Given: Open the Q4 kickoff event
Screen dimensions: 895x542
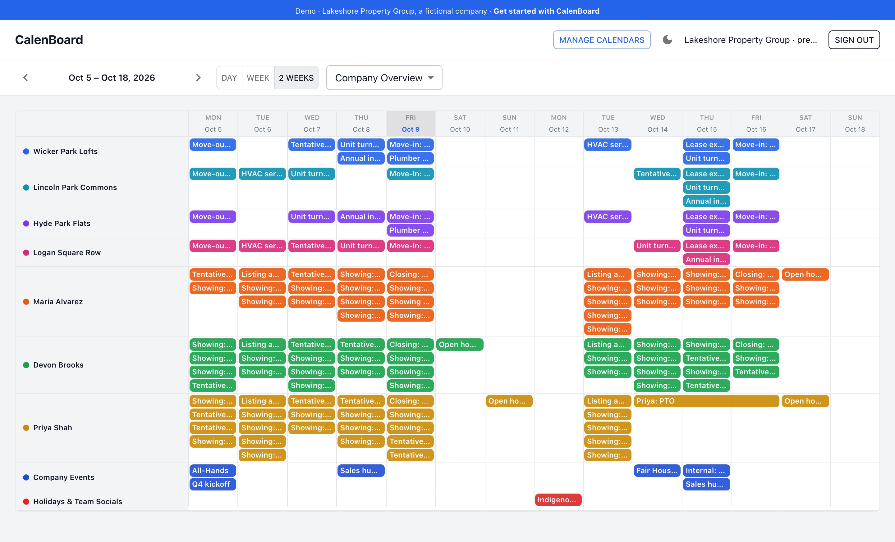Looking at the screenshot, I should (x=213, y=484).
